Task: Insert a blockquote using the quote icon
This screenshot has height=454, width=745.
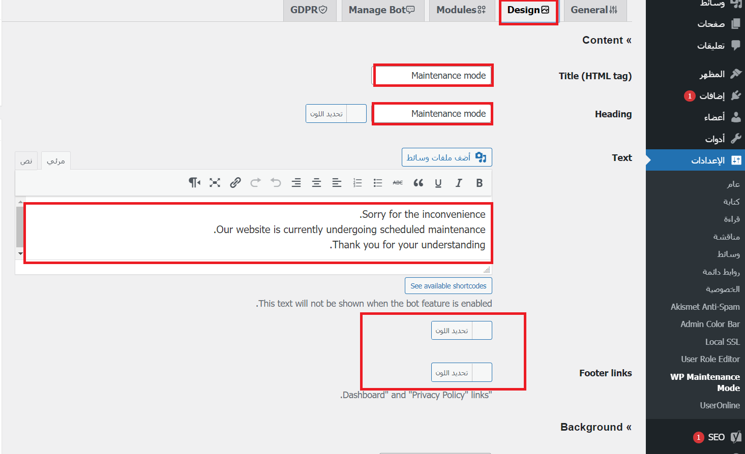Action: [x=418, y=183]
